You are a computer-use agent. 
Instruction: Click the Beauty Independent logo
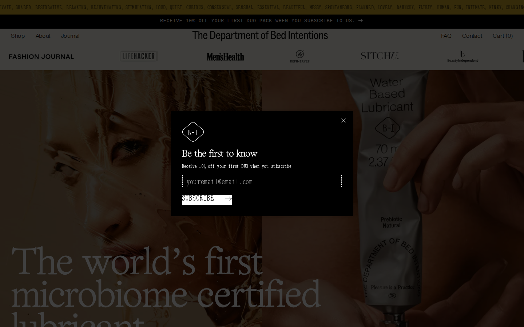click(463, 56)
